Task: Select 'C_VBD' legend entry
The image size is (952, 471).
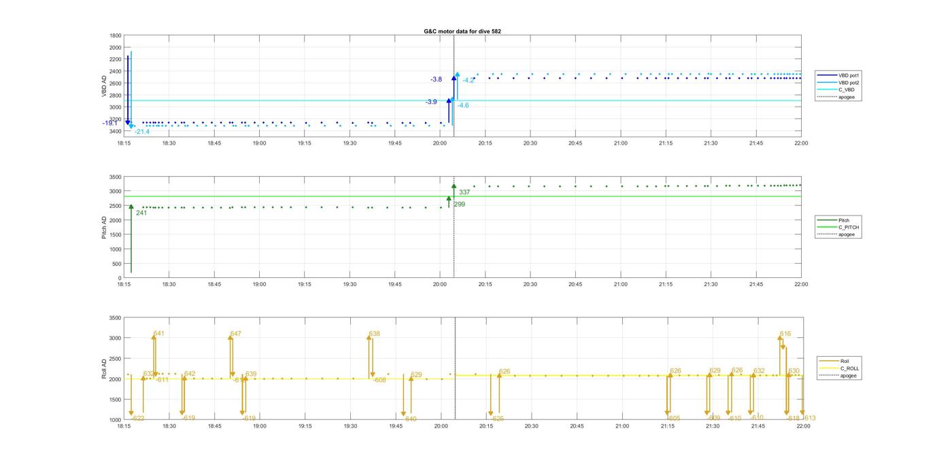Action: tap(846, 90)
